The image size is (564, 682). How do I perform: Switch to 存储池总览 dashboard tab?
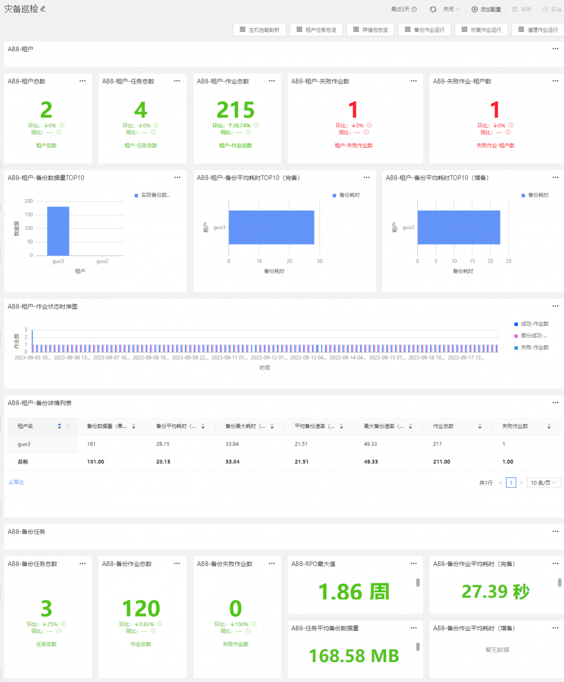pos(370,30)
